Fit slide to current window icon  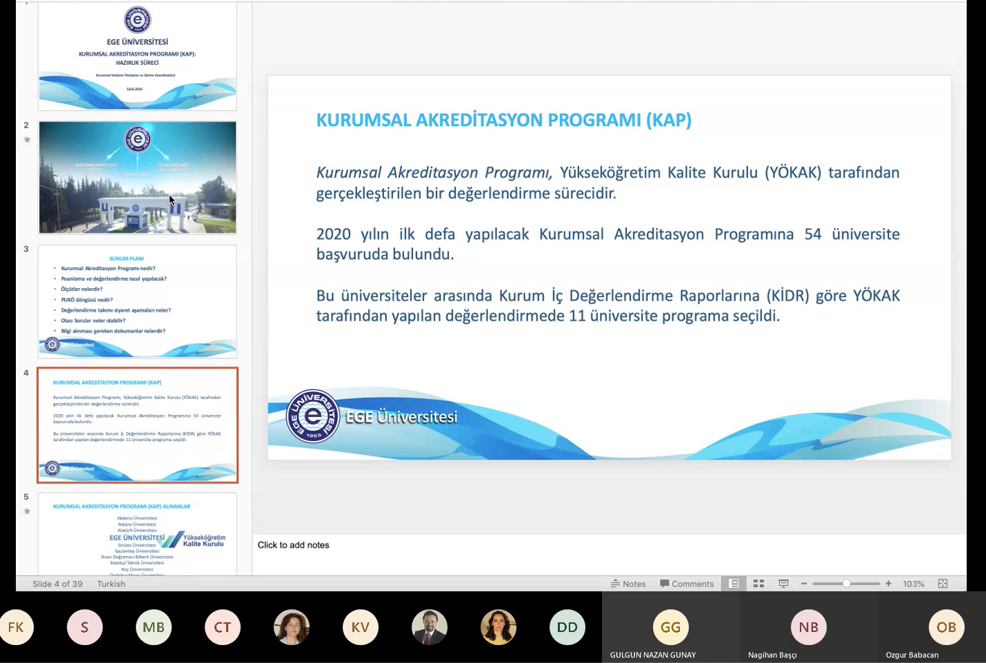point(943,584)
